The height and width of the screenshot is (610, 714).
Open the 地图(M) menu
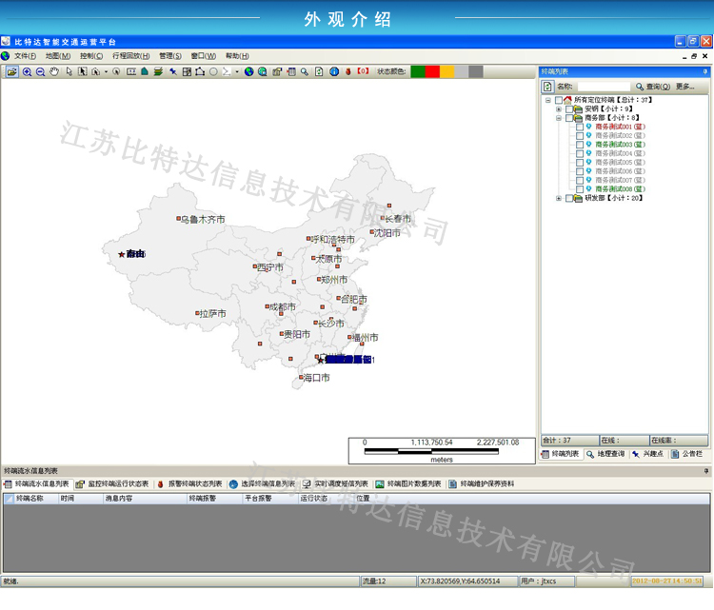(58, 56)
